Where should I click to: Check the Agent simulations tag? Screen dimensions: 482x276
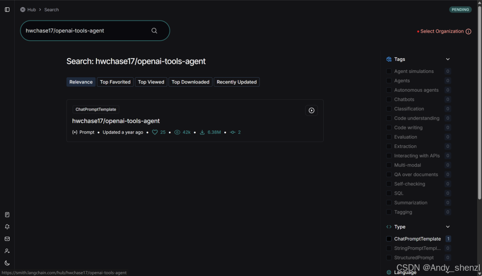tap(389, 71)
